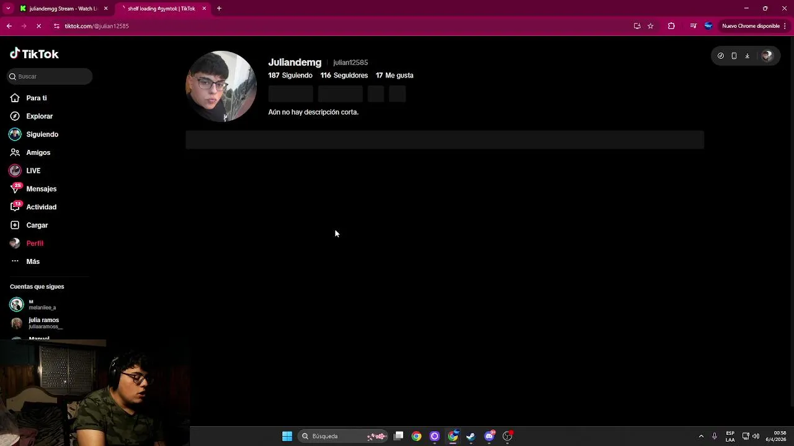Open Task View on the taskbar

coord(399,436)
